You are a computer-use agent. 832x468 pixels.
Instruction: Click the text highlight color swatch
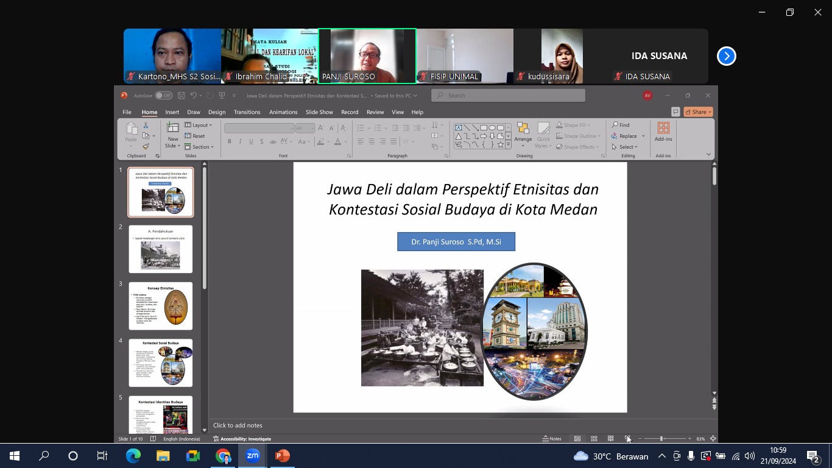(x=320, y=141)
